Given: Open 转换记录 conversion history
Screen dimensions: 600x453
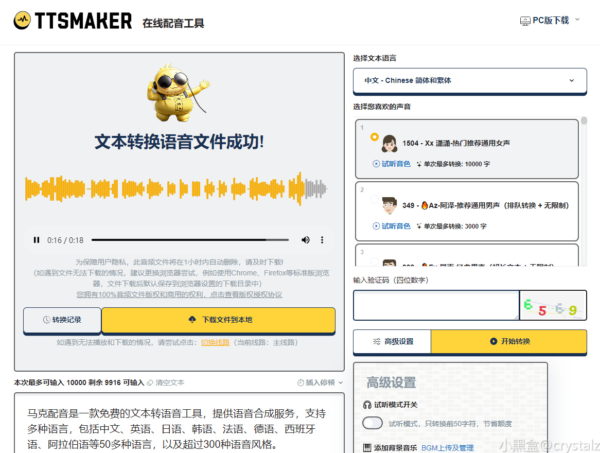Looking at the screenshot, I should [62, 320].
